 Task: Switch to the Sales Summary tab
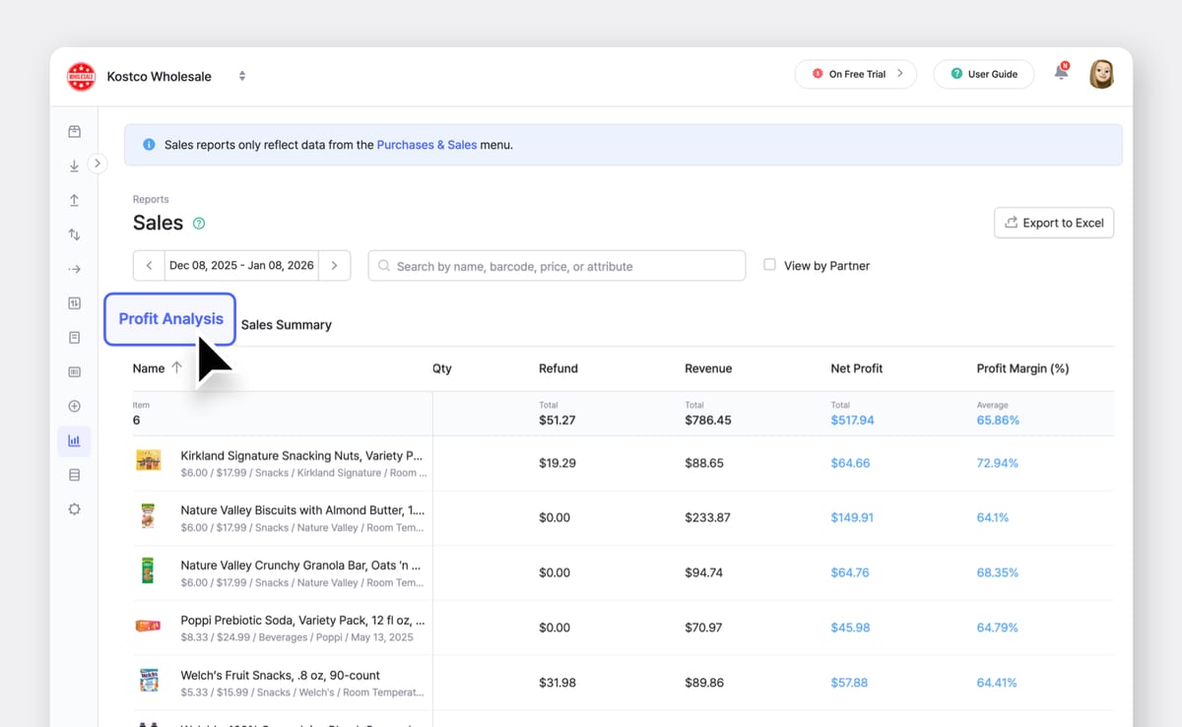pos(287,324)
